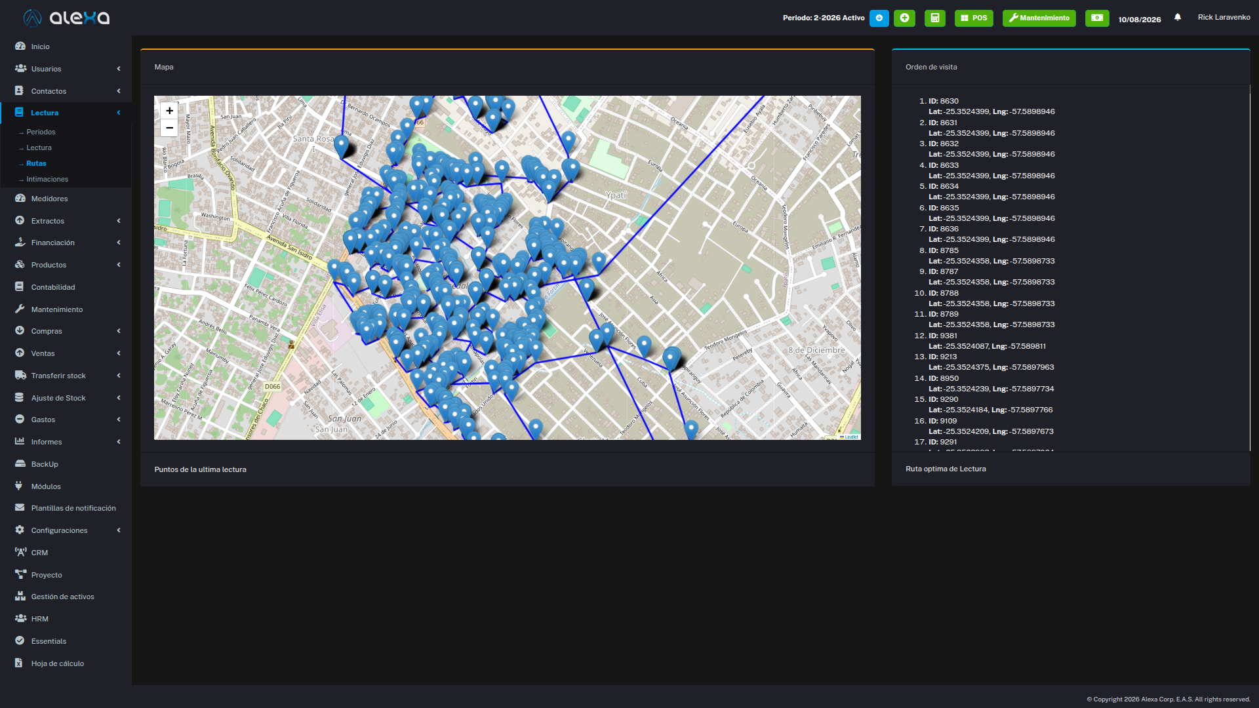Click the Informes chart icon

(x=20, y=442)
